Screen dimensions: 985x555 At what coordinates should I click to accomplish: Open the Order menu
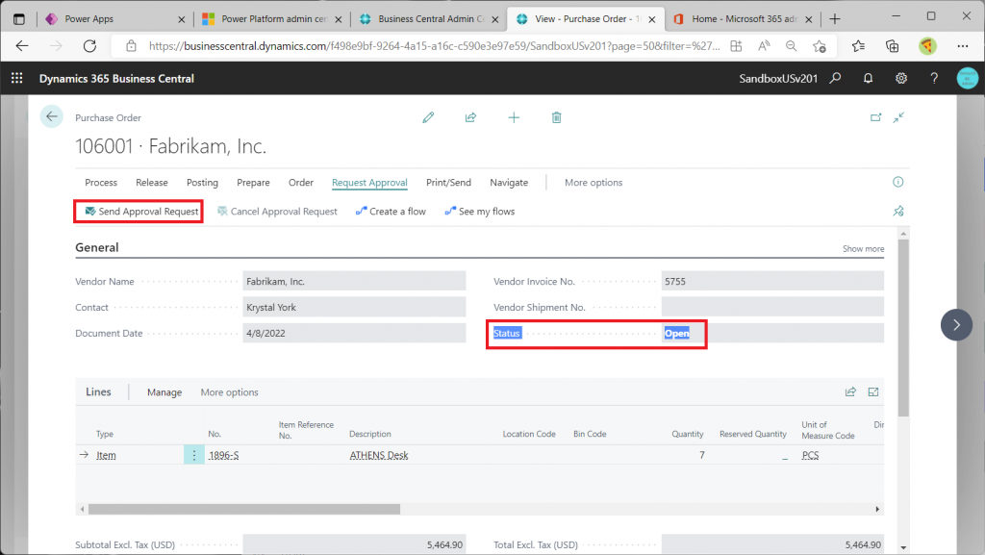pos(301,183)
